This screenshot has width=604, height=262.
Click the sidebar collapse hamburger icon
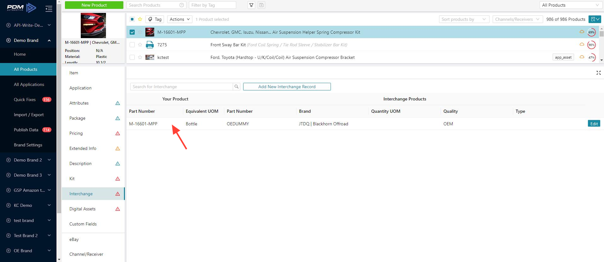[x=49, y=9]
